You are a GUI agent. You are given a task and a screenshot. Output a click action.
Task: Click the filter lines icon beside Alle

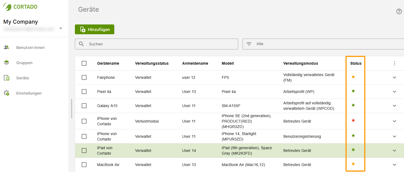click(249, 44)
